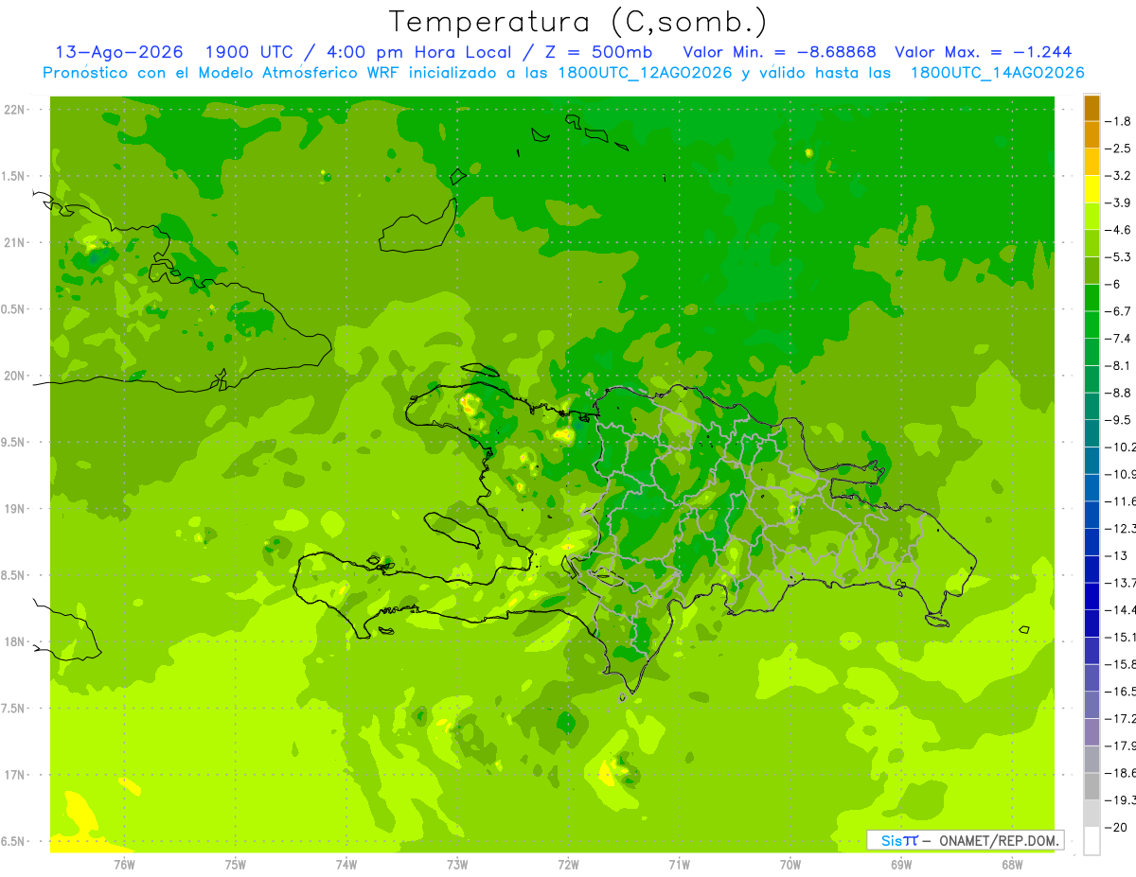Click the 'Temperatura (C,somb.)' chart title

coord(578,22)
